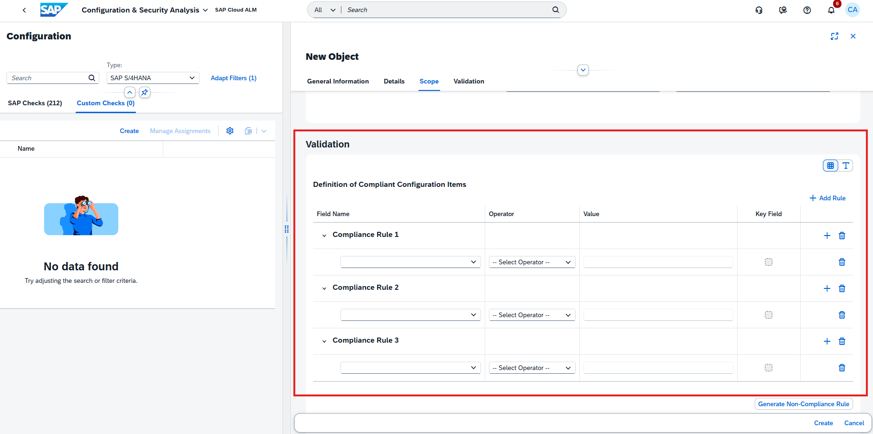873x434 pixels.
Task: Jump to Validation tab
Action: click(469, 81)
